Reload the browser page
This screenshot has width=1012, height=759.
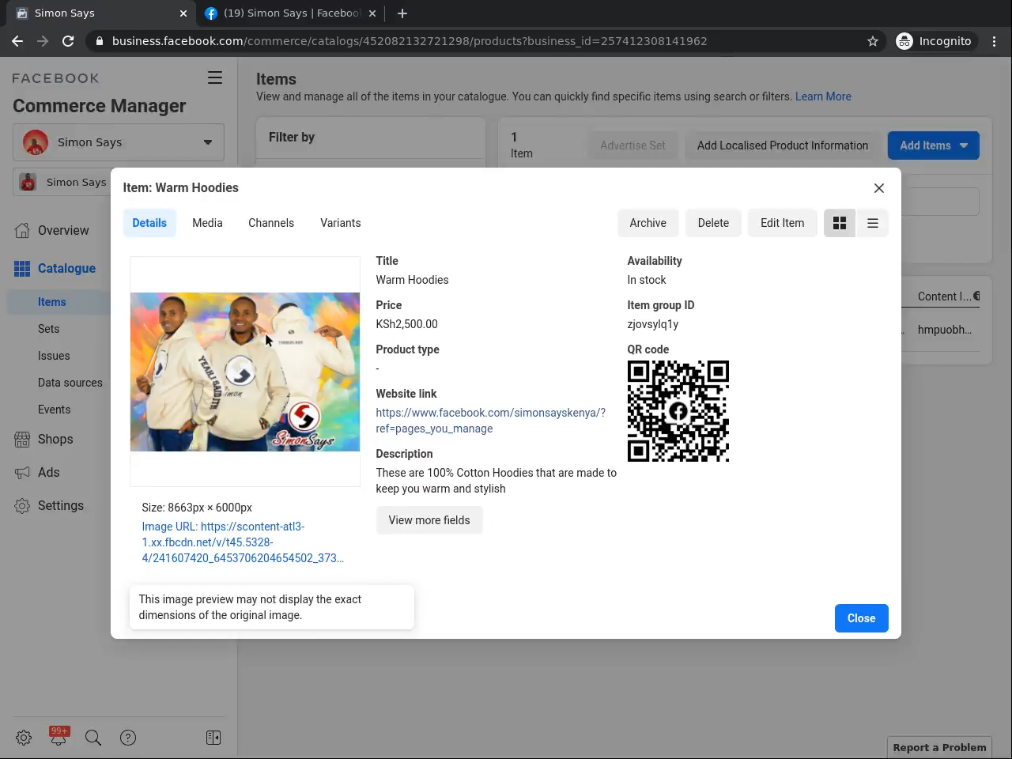point(68,41)
